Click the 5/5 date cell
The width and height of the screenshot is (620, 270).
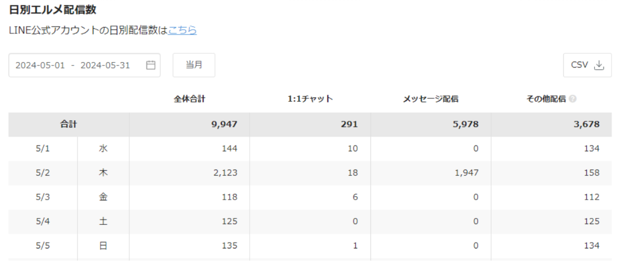(43, 245)
